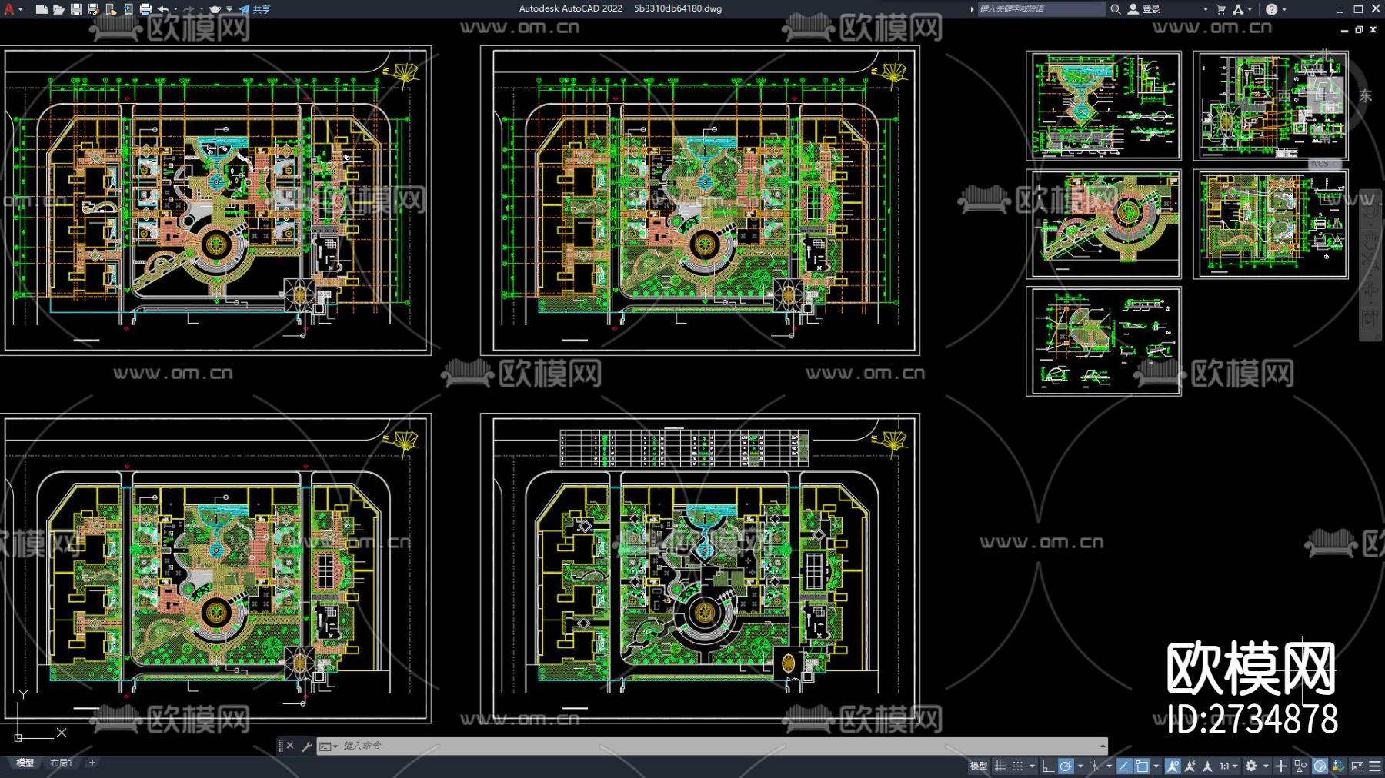
Task: Toggle 2D object snap
Action: [x=1143, y=766]
